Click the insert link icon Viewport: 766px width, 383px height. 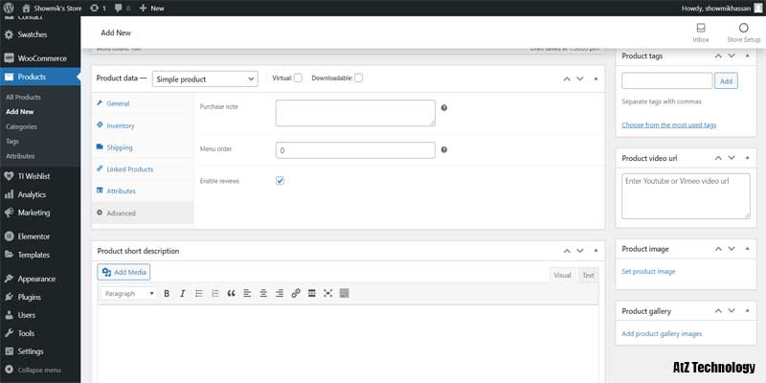pyautogui.click(x=296, y=293)
